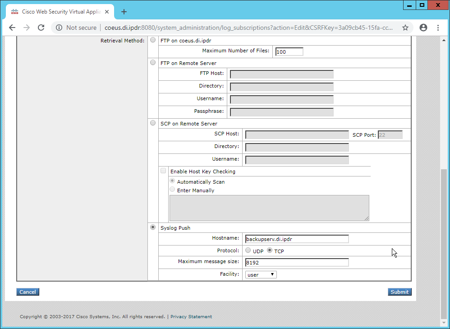Viewport: 450px width, 329px height.
Task: Select the Cisco Web Security Virtual Appliance tab
Action: tap(60, 12)
